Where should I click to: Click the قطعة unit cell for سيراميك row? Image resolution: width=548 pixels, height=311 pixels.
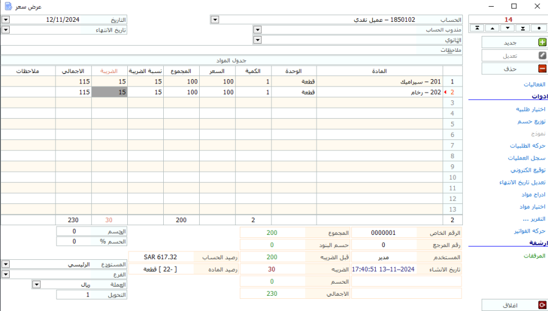tap(293, 82)
